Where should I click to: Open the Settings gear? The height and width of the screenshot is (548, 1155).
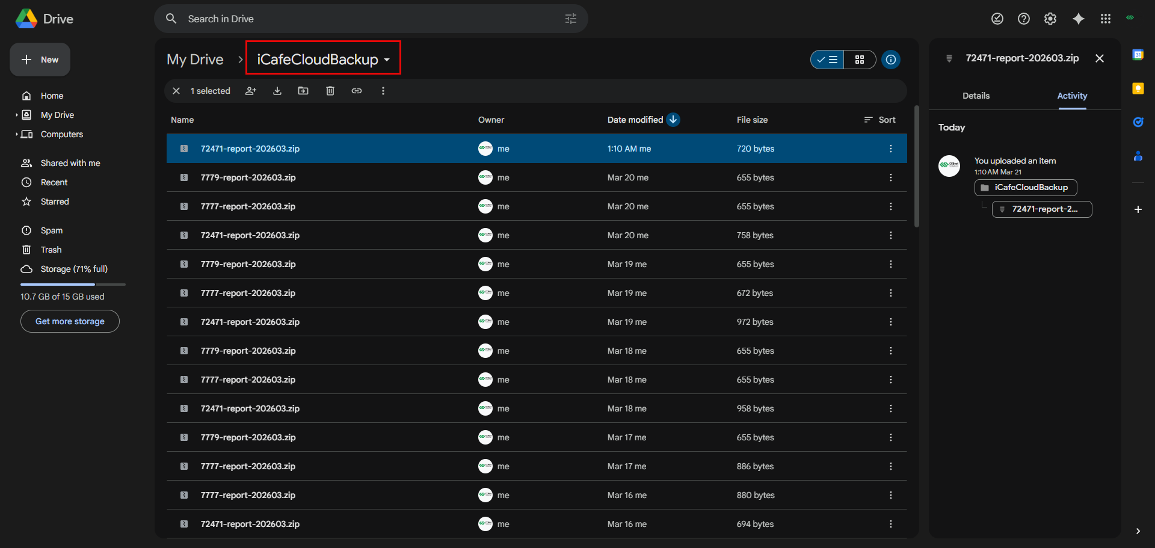(1050, 19)
